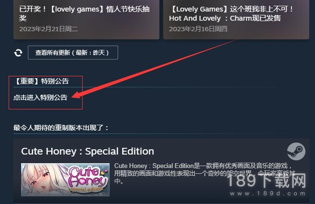The image size is (315, 204).
Task: Click the Cute Honey game description text
Action: [205, 173]
